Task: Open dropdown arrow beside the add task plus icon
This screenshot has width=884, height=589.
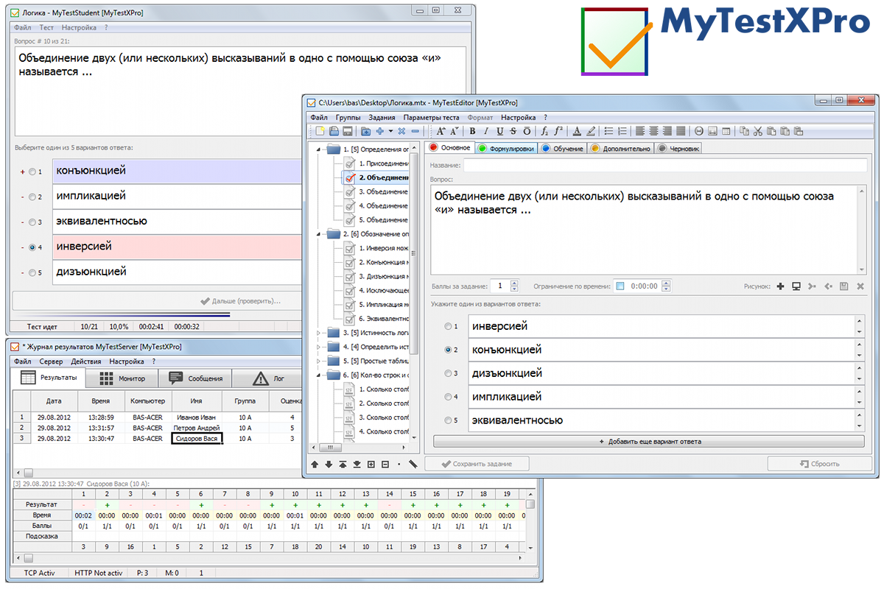Action: pyautogui.click(x=390, y=132)
